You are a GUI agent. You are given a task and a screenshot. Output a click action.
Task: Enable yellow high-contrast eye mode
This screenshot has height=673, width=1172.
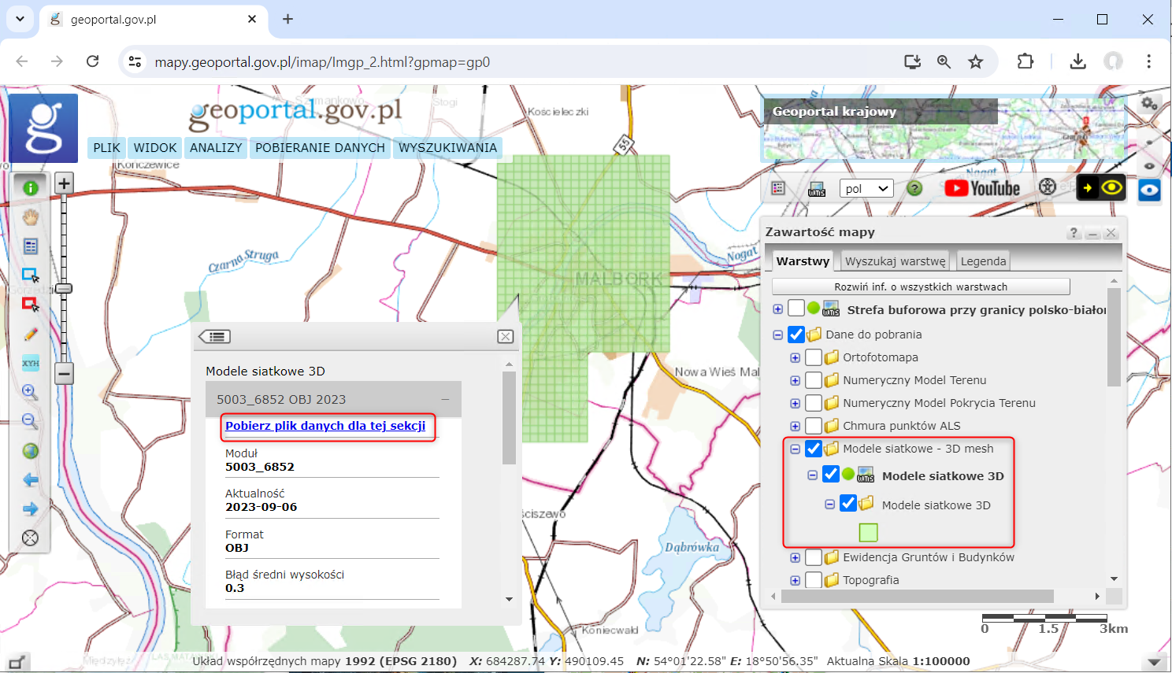[x=1101, y=188]
